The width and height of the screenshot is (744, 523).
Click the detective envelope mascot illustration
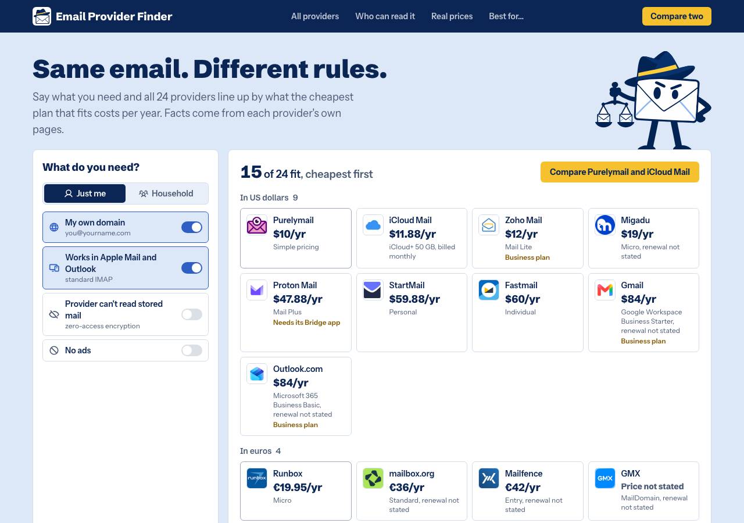pyautogui.click(x=653, y=100)
